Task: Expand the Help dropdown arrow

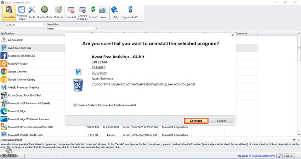Action: coord(119,13)
